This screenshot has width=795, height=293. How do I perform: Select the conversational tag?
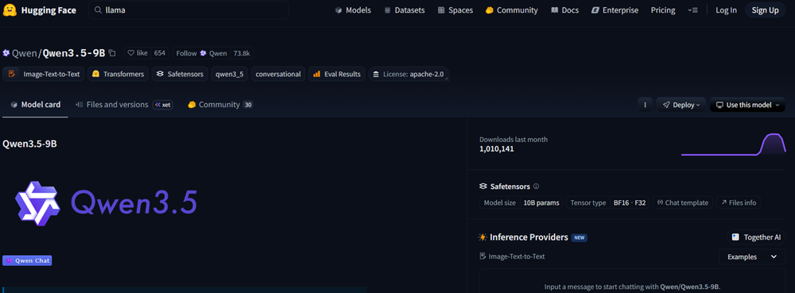pos(277,74)
